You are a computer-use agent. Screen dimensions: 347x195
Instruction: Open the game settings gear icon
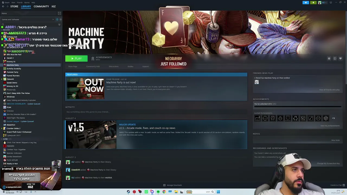click(329, 58)
